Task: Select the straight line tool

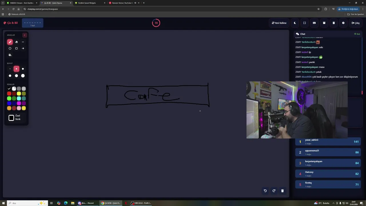Action: coord(23,42)
